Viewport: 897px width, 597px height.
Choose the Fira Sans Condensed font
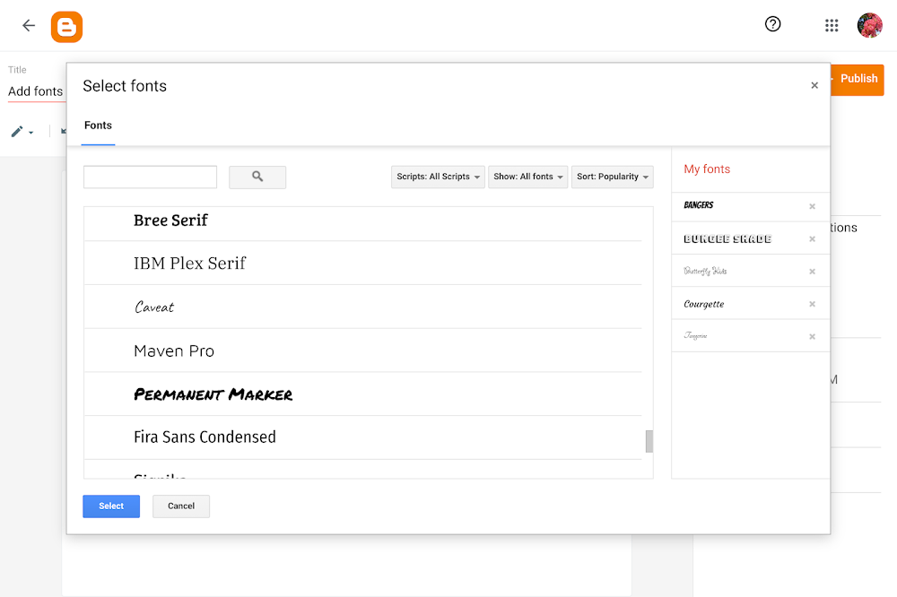362,437
